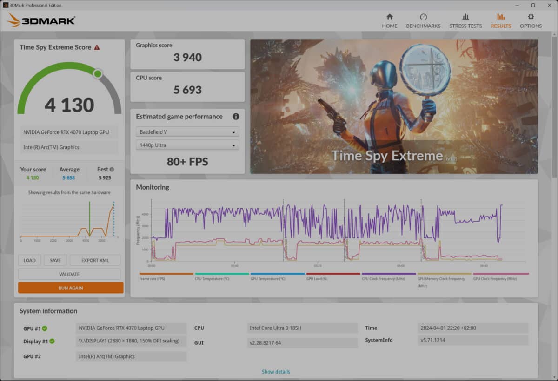The height and width of the screenshot is (381, 558).
Task: Open the HOME section
Action: click(390, 21)
